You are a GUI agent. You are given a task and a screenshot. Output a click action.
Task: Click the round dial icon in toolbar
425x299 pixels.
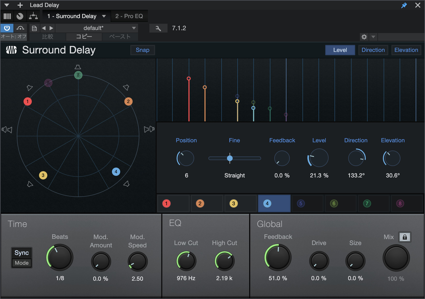click(x=20, y=16)
